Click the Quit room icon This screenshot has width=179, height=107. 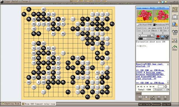click(165, 98)
